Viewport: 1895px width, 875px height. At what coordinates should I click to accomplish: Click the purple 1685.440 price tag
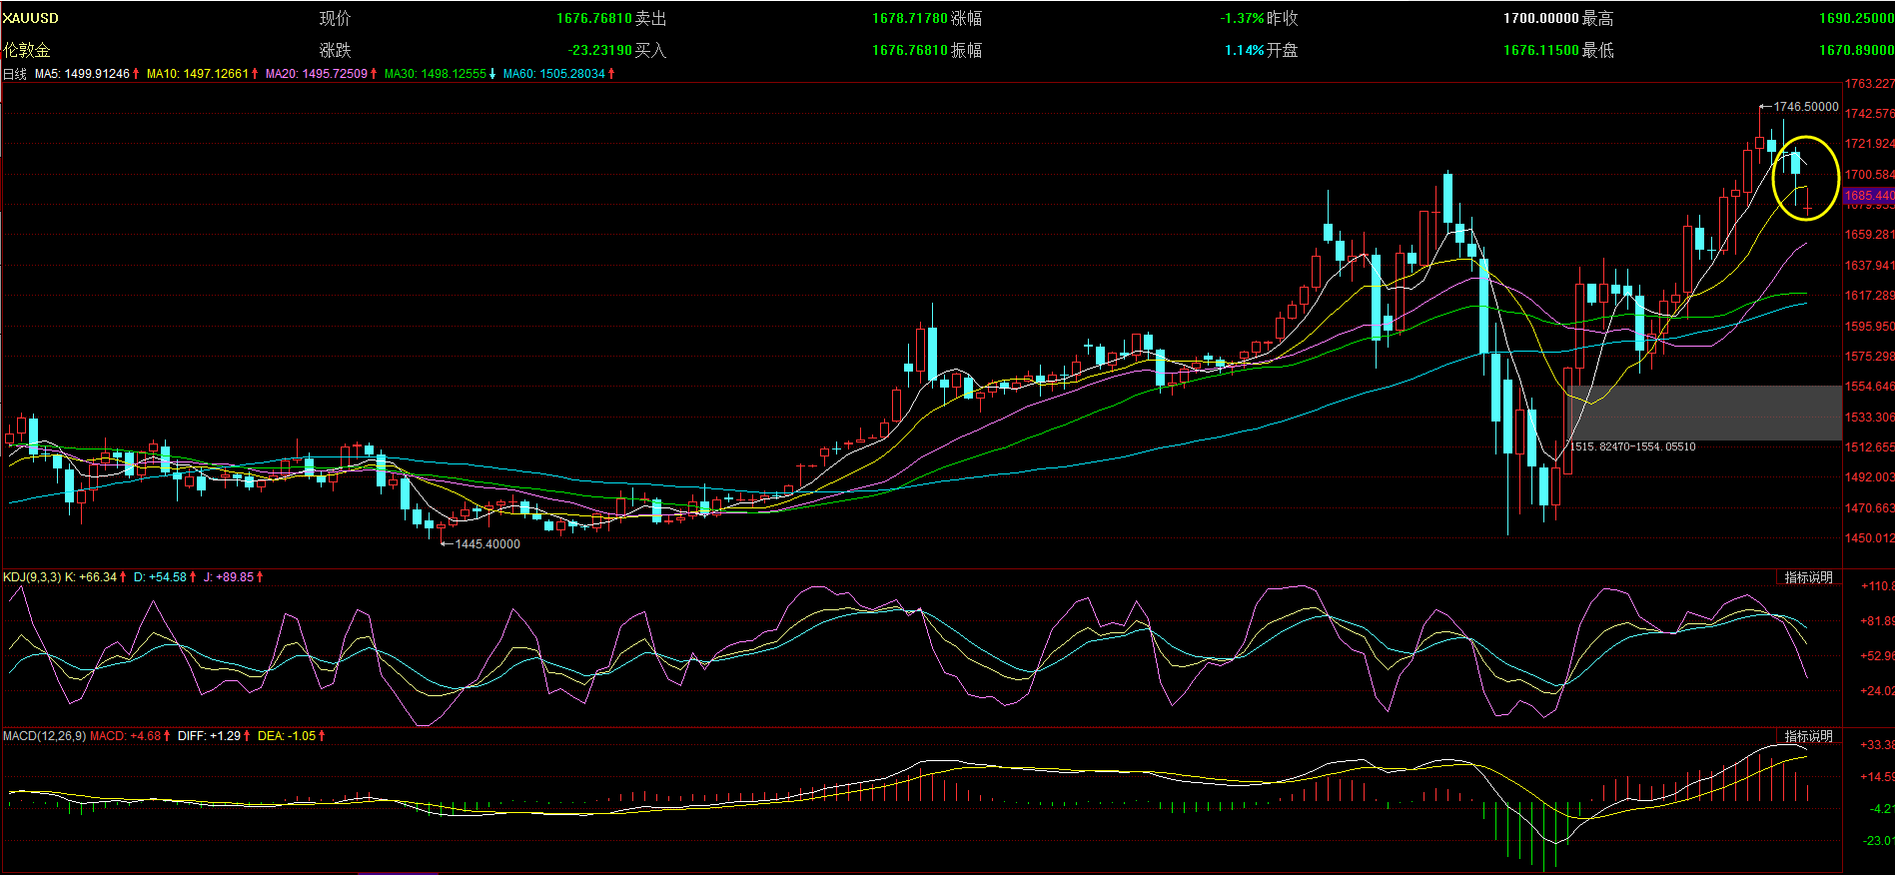point(1868,196)
